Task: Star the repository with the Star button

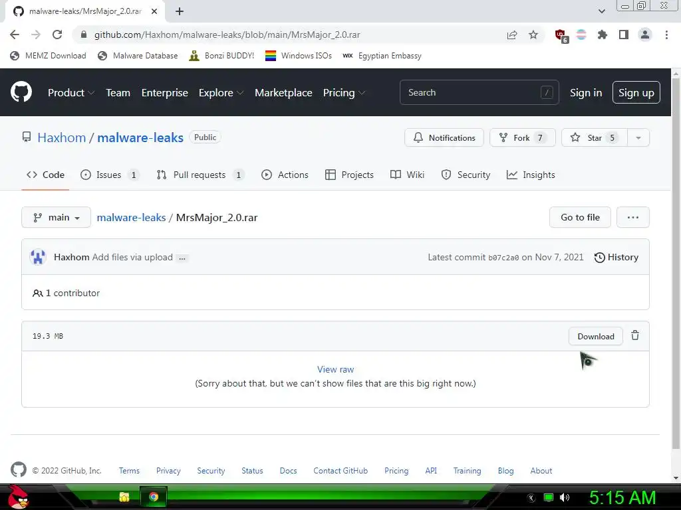Action: tap(595, 138)
